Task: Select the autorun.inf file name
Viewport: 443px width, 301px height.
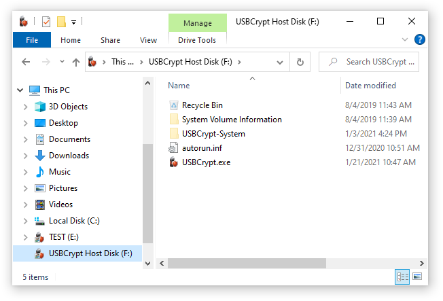Action: tap(202, 148)
